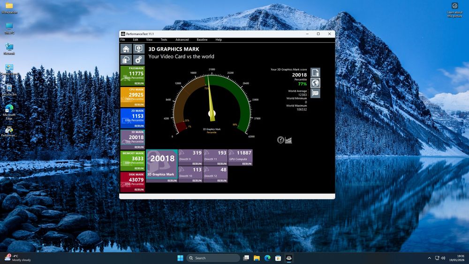This screenshot has height=264, width=469.
Task: Open Microsoft Store from the taskbar
Action: point(278,258)
